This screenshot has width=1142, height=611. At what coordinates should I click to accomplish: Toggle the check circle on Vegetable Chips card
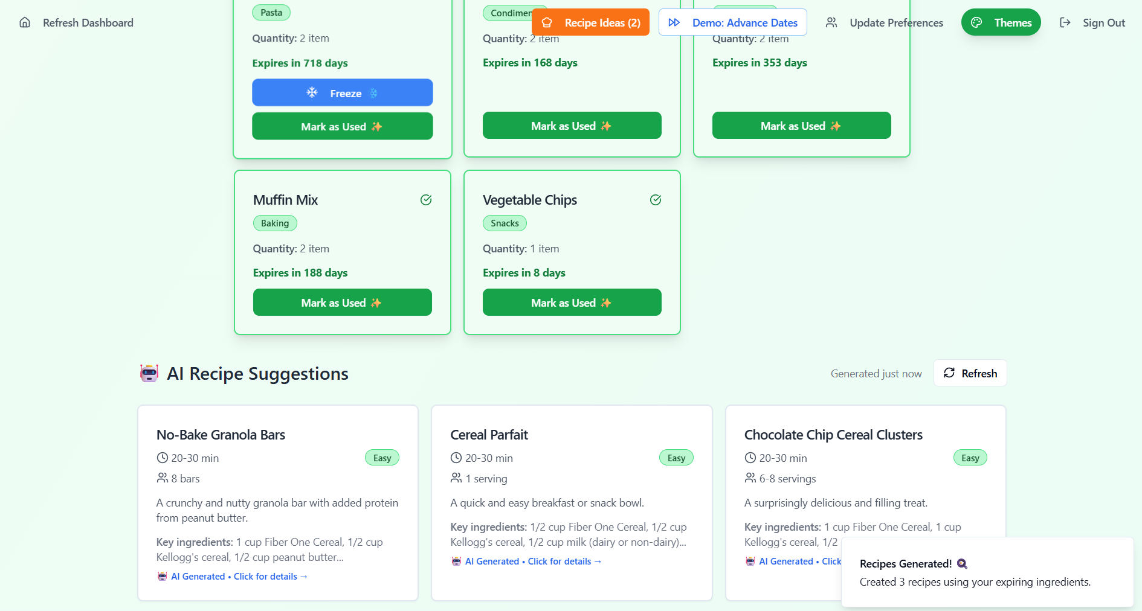click(x=656, y=200)
